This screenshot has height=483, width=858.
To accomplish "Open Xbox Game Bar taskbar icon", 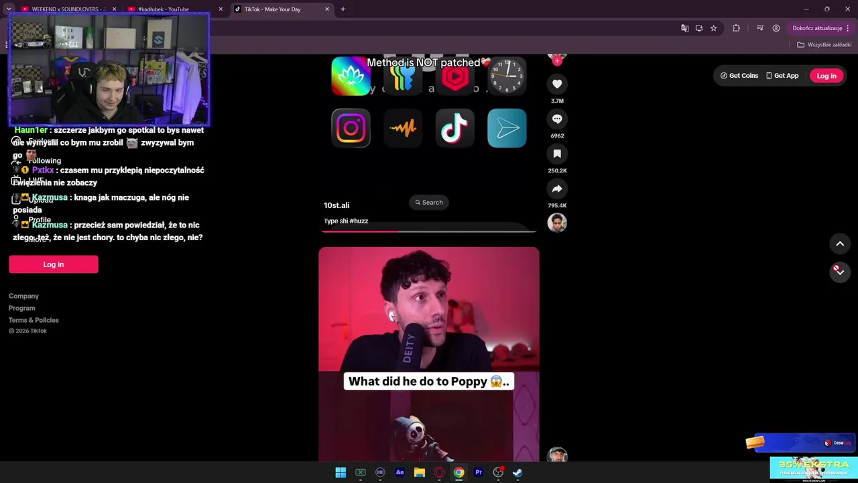I will coord(360,472).
